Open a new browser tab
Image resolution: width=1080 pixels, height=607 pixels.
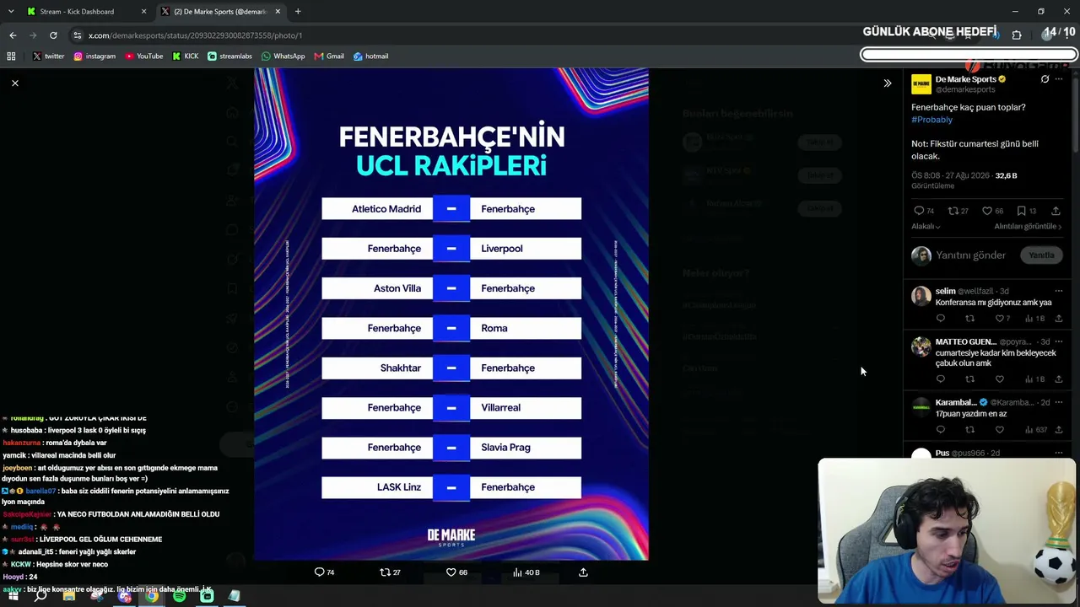pyautogui.click(x=298, y=12)
